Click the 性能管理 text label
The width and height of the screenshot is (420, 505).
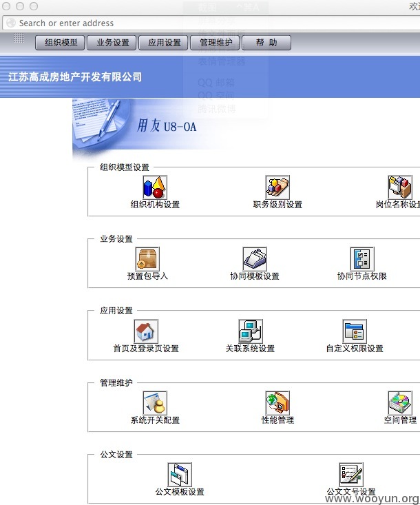tap(277, 420)
